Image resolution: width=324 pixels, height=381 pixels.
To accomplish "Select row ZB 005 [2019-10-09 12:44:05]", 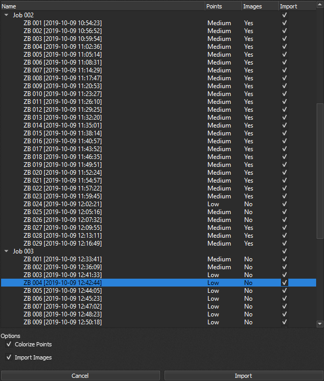I will tap(159, 291).
